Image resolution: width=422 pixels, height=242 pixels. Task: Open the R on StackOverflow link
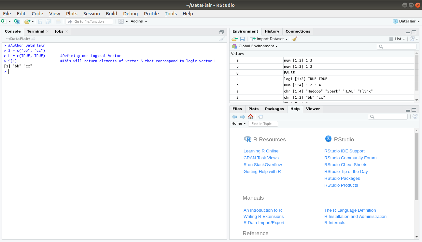click(262, 164)
